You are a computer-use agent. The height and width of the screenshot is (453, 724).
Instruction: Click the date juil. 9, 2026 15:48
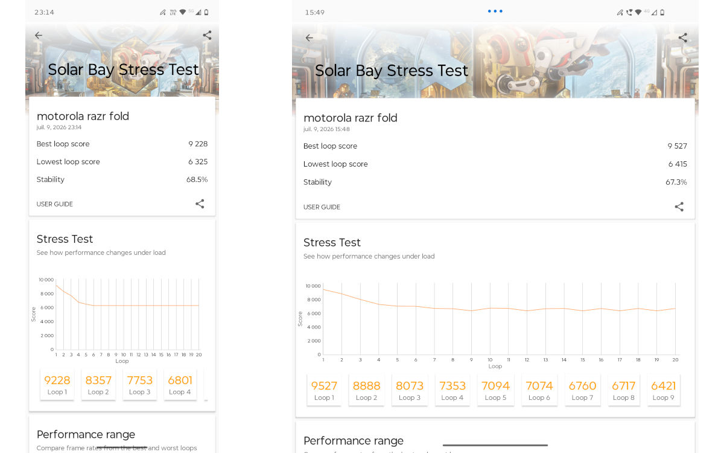click(326, 129)
